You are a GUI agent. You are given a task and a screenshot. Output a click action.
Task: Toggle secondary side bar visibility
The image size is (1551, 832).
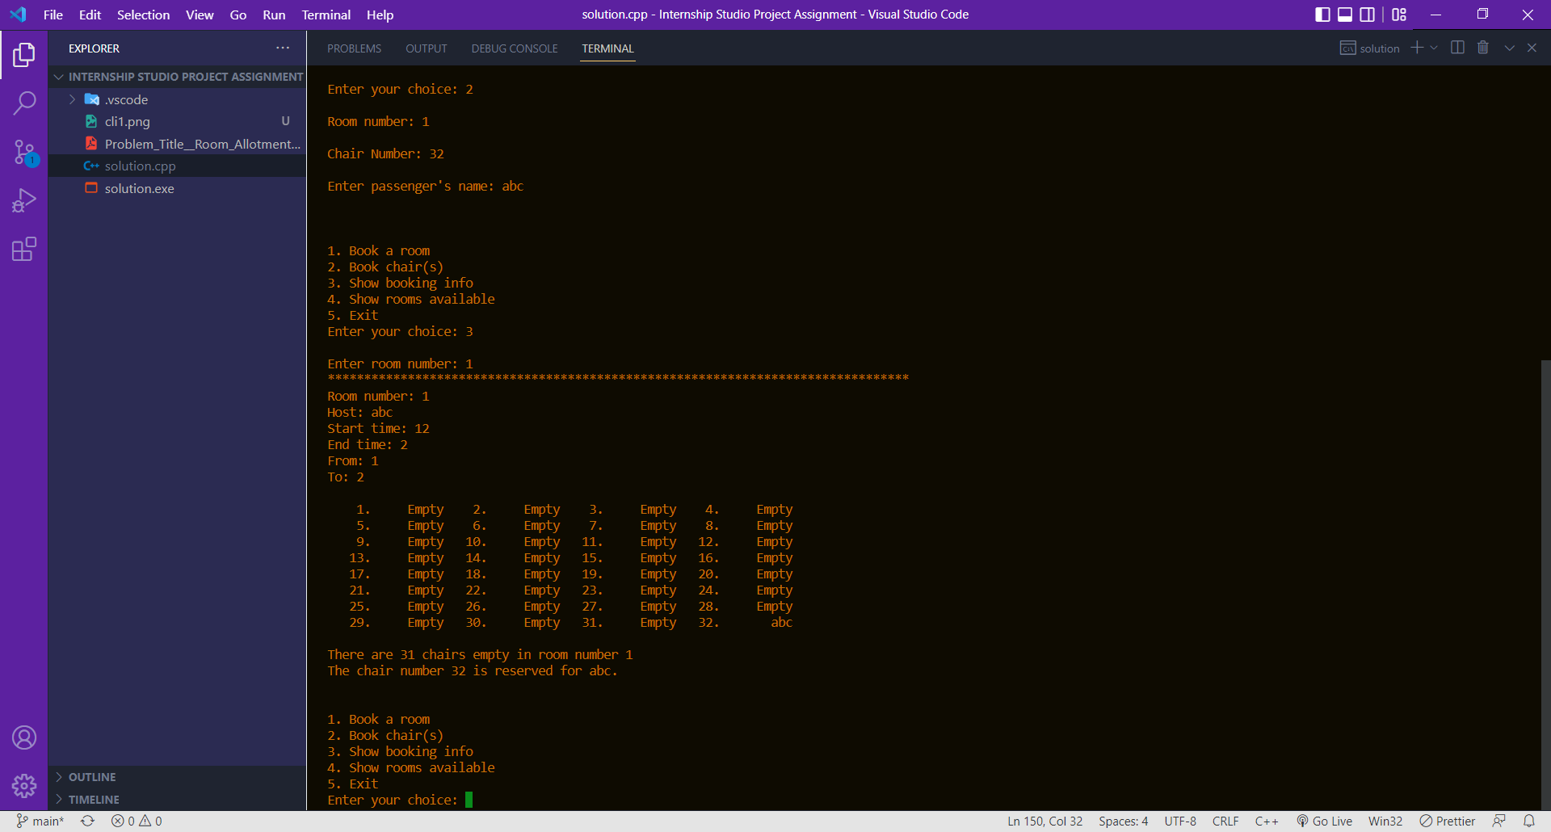(x=1367, y=15)
